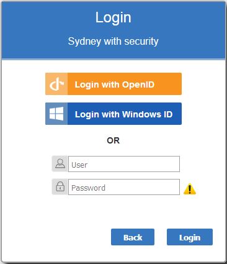Click the OR separator text
The height and width of the screenshot is (264, 227).
(113, 140)
